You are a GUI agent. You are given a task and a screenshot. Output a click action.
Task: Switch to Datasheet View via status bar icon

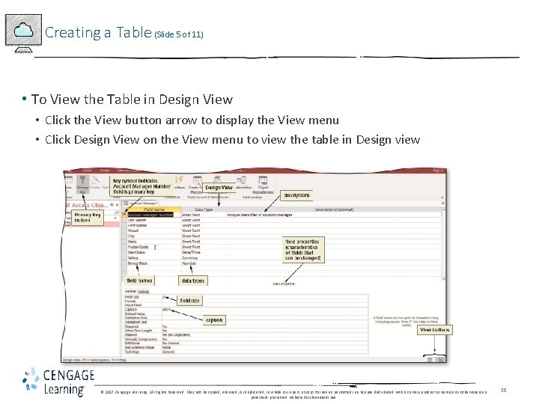[430, 360]
